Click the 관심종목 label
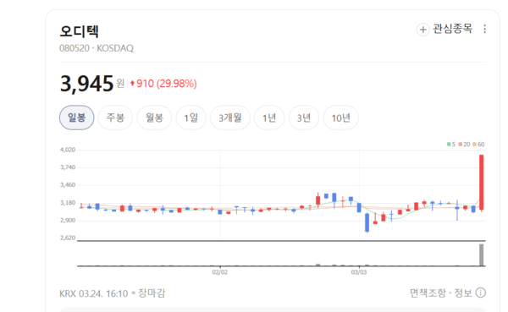This screenshot has height=312, width=508. point(453,29)
